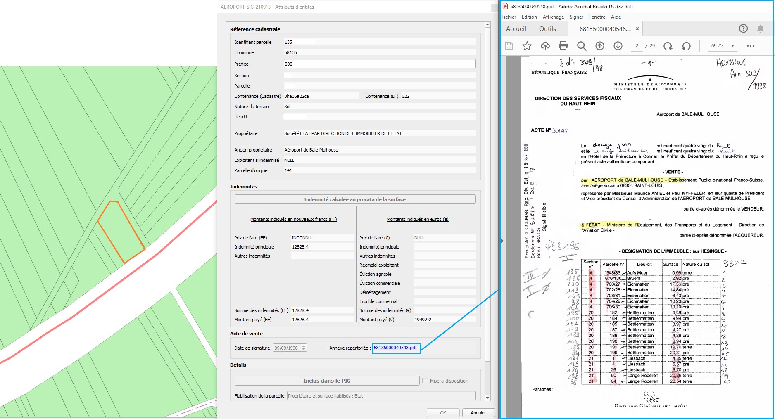Click the Parcelle d'origine value 141
Viewport: 775px width, 419px height.
379,170
